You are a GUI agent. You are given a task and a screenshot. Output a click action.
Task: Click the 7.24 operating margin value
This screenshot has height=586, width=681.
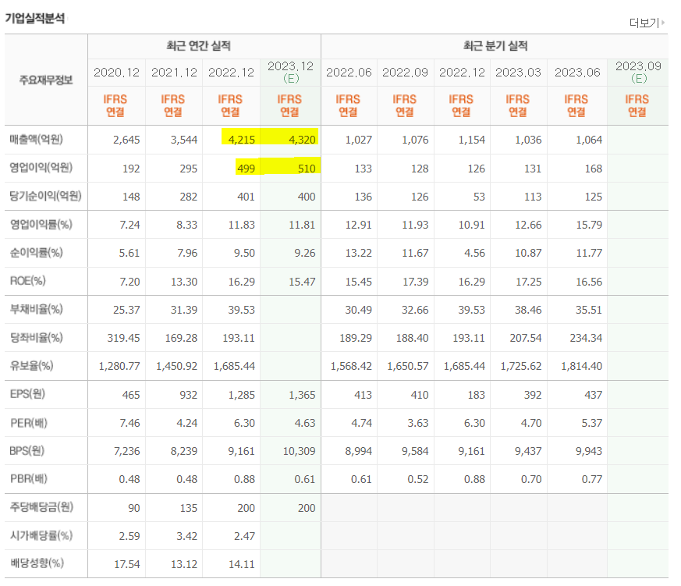point(129,225)
